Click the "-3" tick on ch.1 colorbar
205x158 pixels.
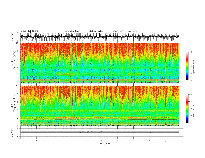(x=191, y=52)
